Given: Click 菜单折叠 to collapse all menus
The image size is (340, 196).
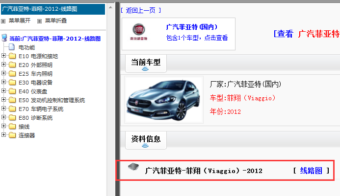Looking at the screenshot, I should click(56, 21).
